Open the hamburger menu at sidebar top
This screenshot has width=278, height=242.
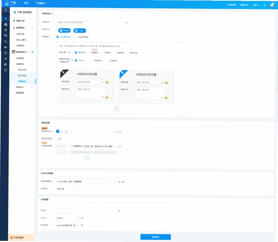pyautogui.click(x=6, y=10)
